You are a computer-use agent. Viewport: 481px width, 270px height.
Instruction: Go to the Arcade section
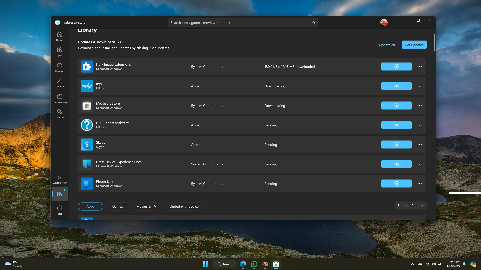tap(59, 83)
